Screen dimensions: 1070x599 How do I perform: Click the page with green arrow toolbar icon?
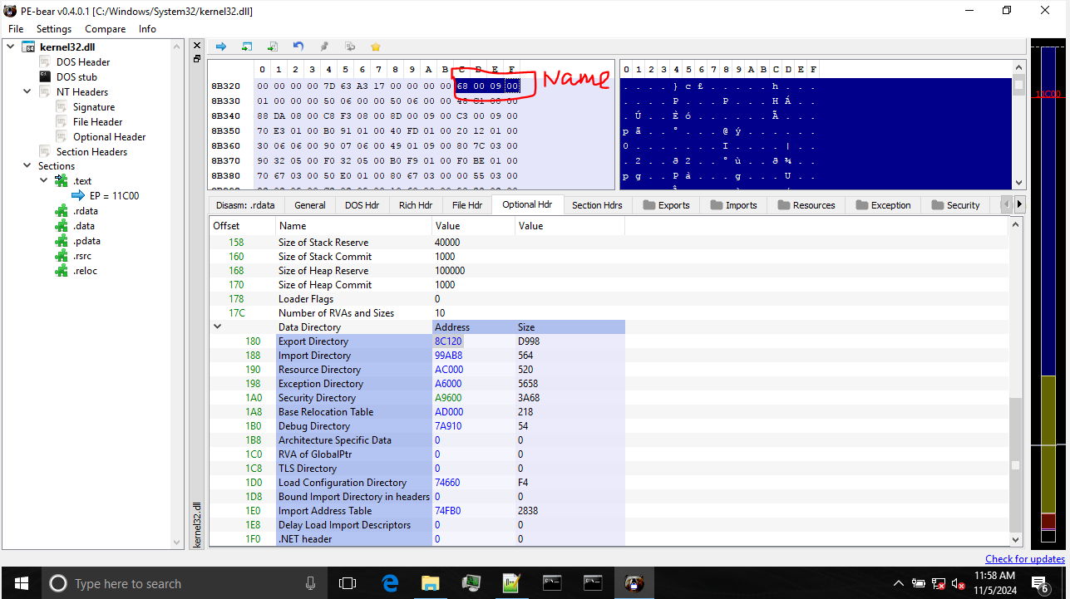(x=273, y=47)
